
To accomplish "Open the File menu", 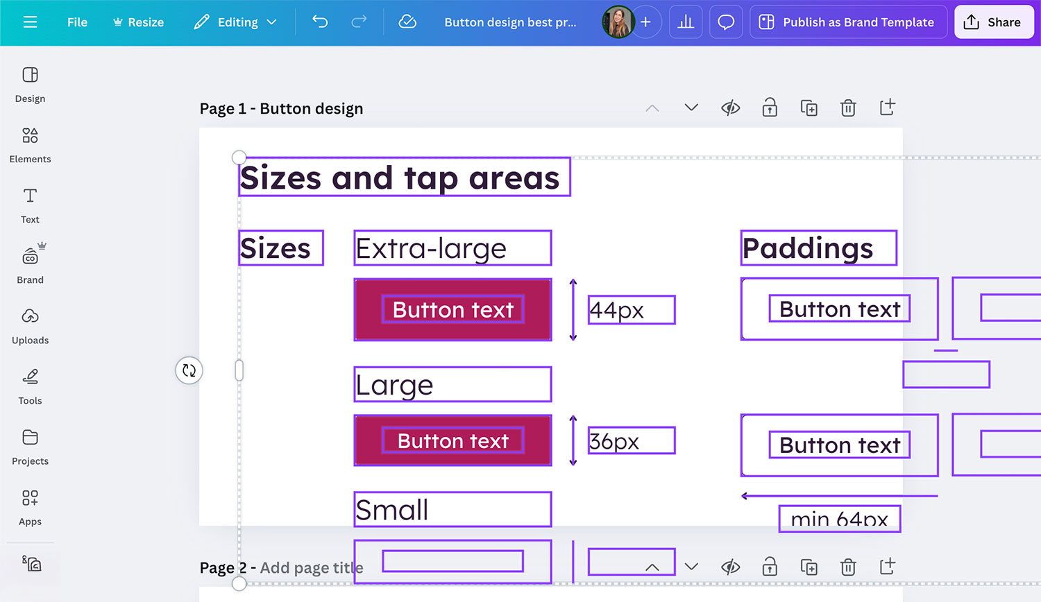I will (76, 21).
